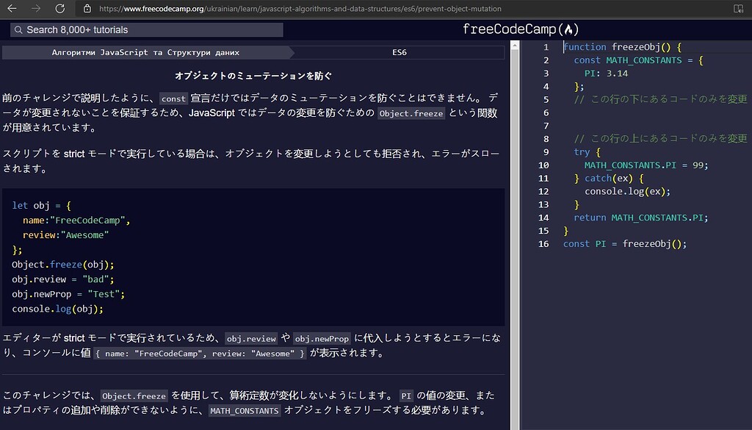Click the freecodecamp.org URL in address bar
The image size is (752, 430).
[300, 9]
